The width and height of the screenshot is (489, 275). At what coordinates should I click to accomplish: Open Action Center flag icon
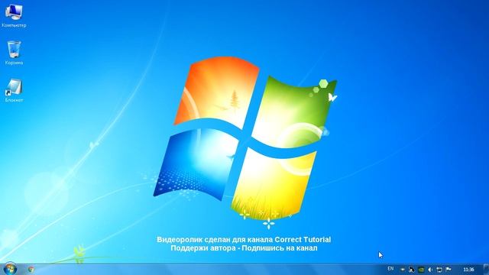(449, 270)
